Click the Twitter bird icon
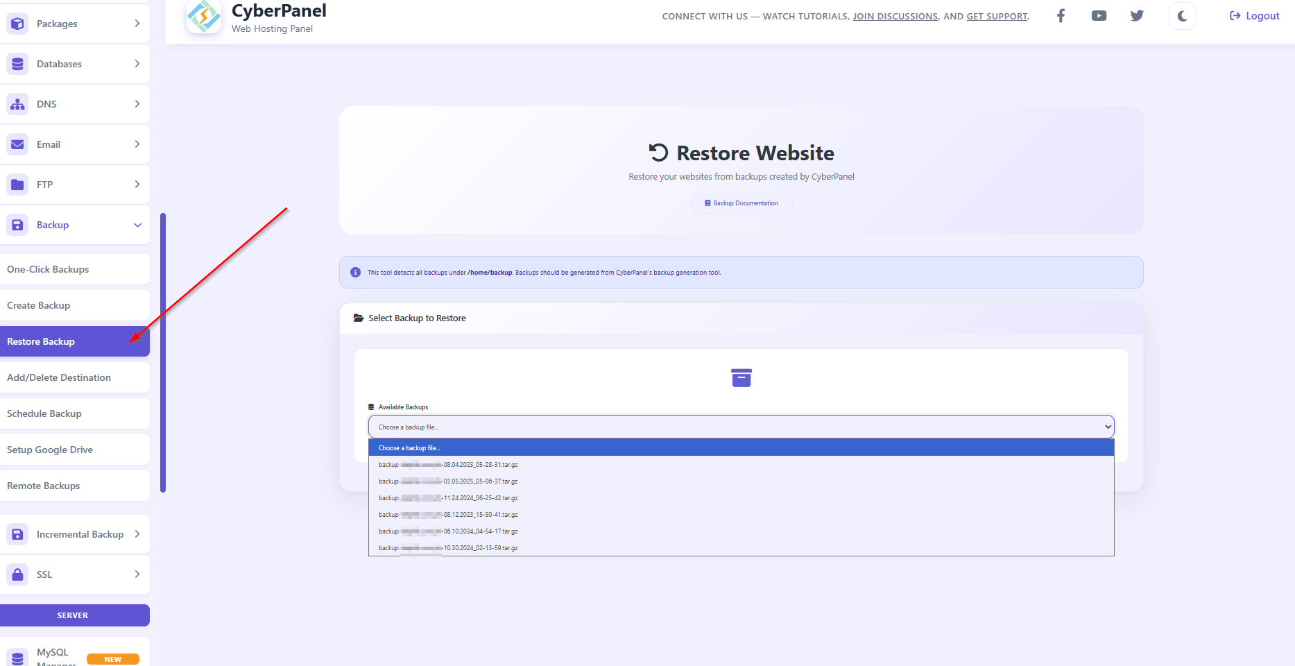 1137,16
